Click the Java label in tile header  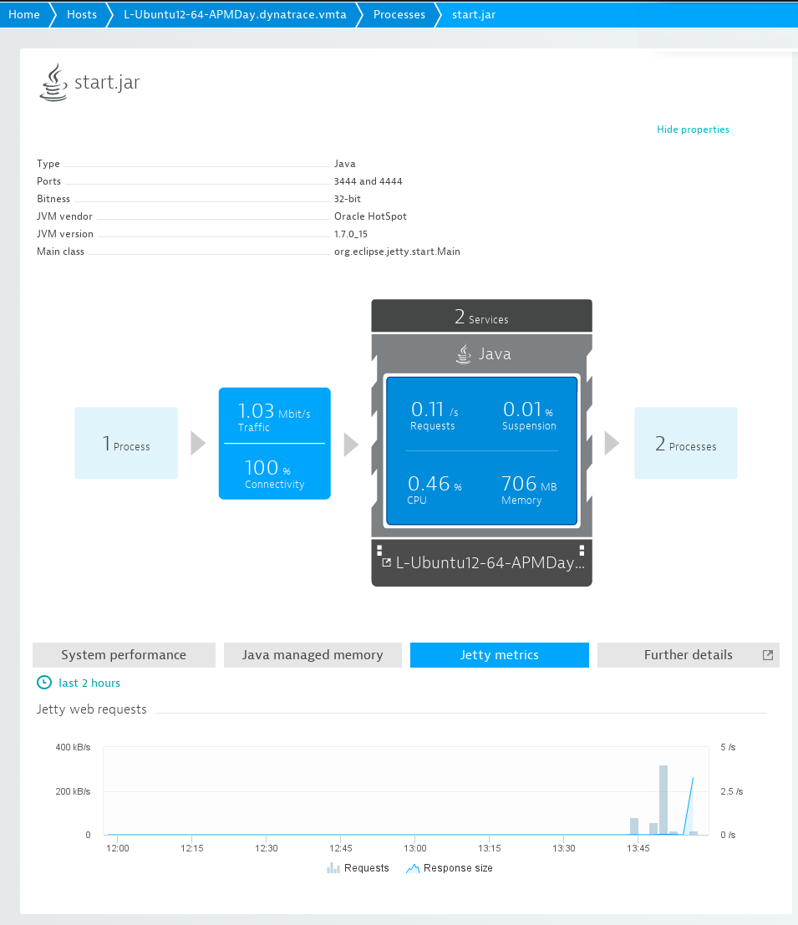(x=495, y=354)
